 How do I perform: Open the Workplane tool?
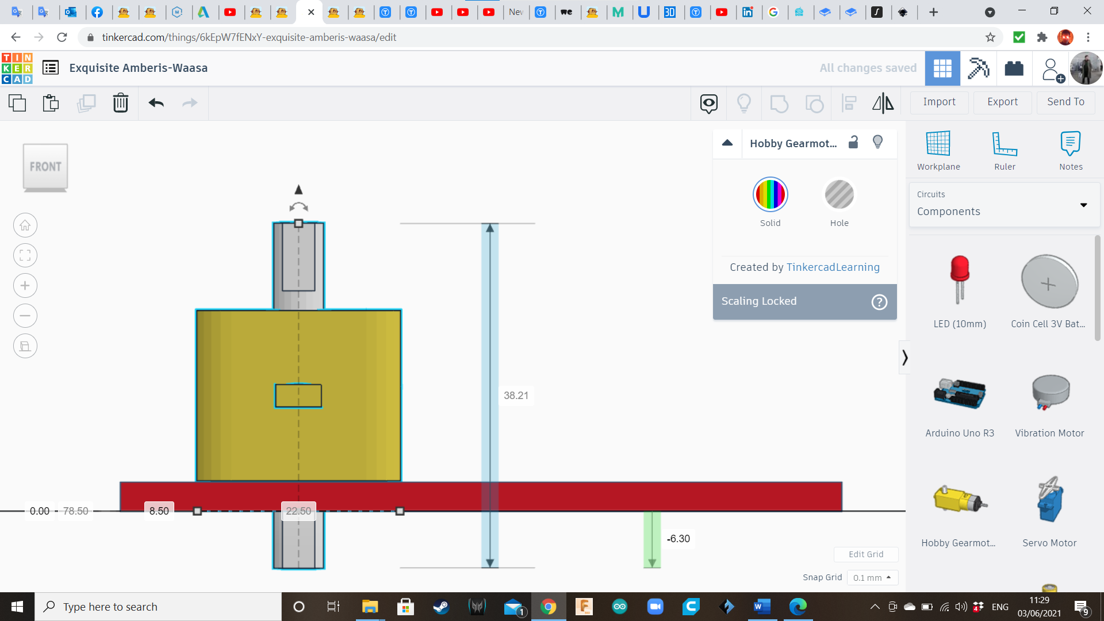[x=938, y=150]
